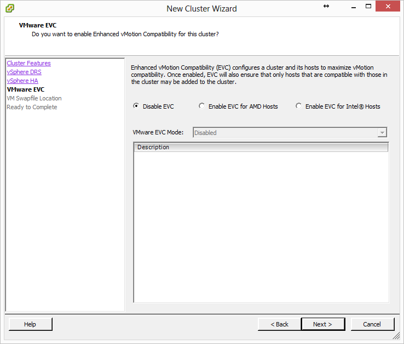The image size is (404, 344).
Task: Click the Description column header
Action: [x=261, y=147]
